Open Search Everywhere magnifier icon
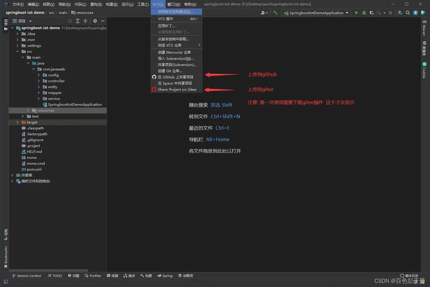Screen dimensions: 430x287 point(408,13)
